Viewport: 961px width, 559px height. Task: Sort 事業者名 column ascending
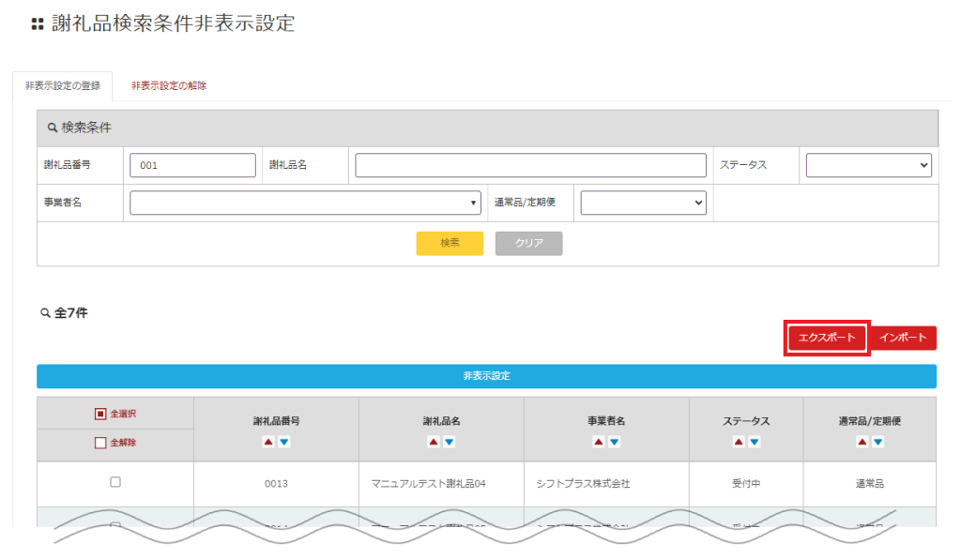click(598, 442)
